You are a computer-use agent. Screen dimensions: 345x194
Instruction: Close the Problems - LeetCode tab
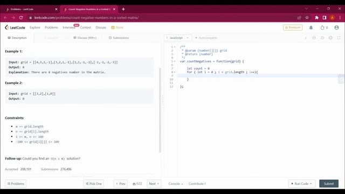click(56, 9)
